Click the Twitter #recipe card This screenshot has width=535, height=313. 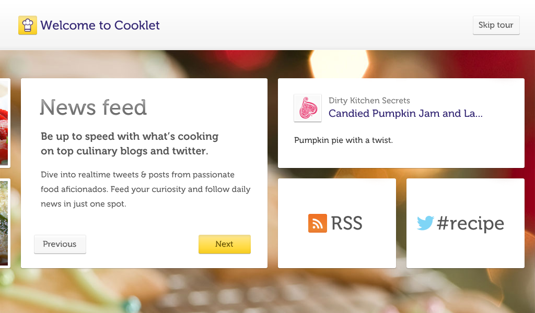click(465, 223)
